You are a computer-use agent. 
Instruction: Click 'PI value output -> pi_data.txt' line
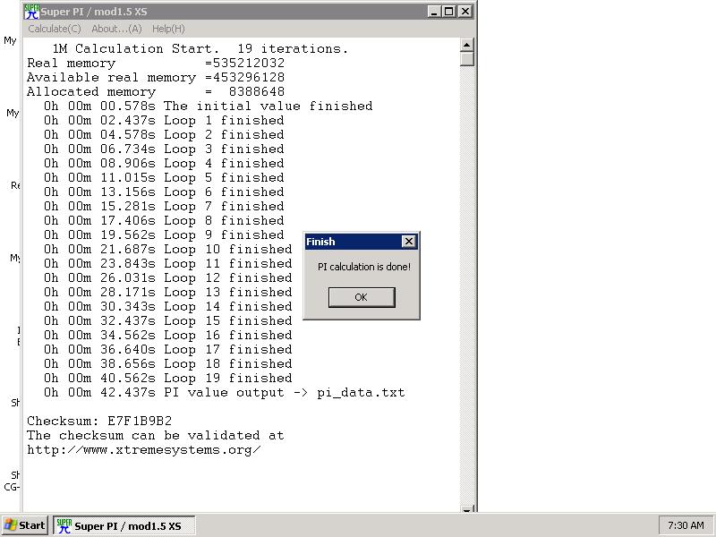225,393
